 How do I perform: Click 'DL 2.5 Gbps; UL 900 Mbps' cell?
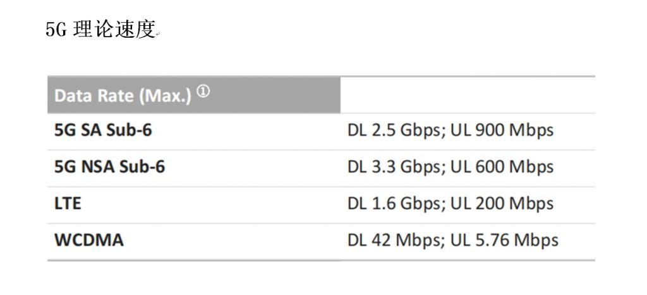pyautogui.click(x=450, y=130)
